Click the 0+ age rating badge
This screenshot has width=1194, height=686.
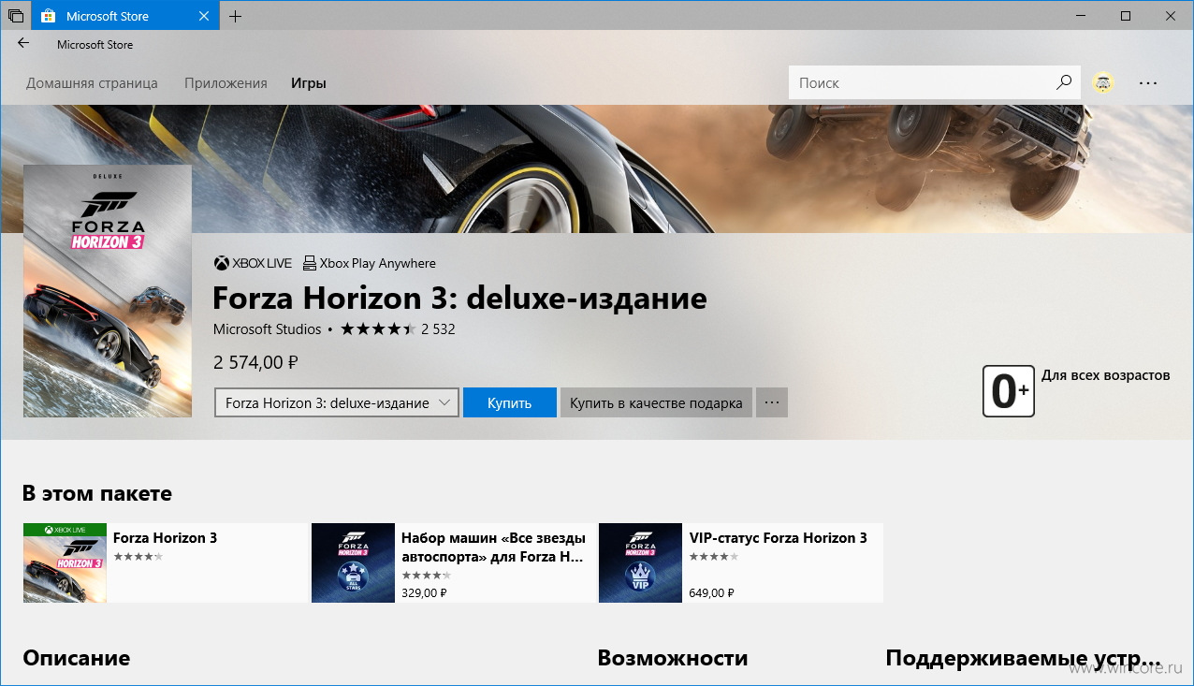pyautogui.click(x=1009, y=391)
